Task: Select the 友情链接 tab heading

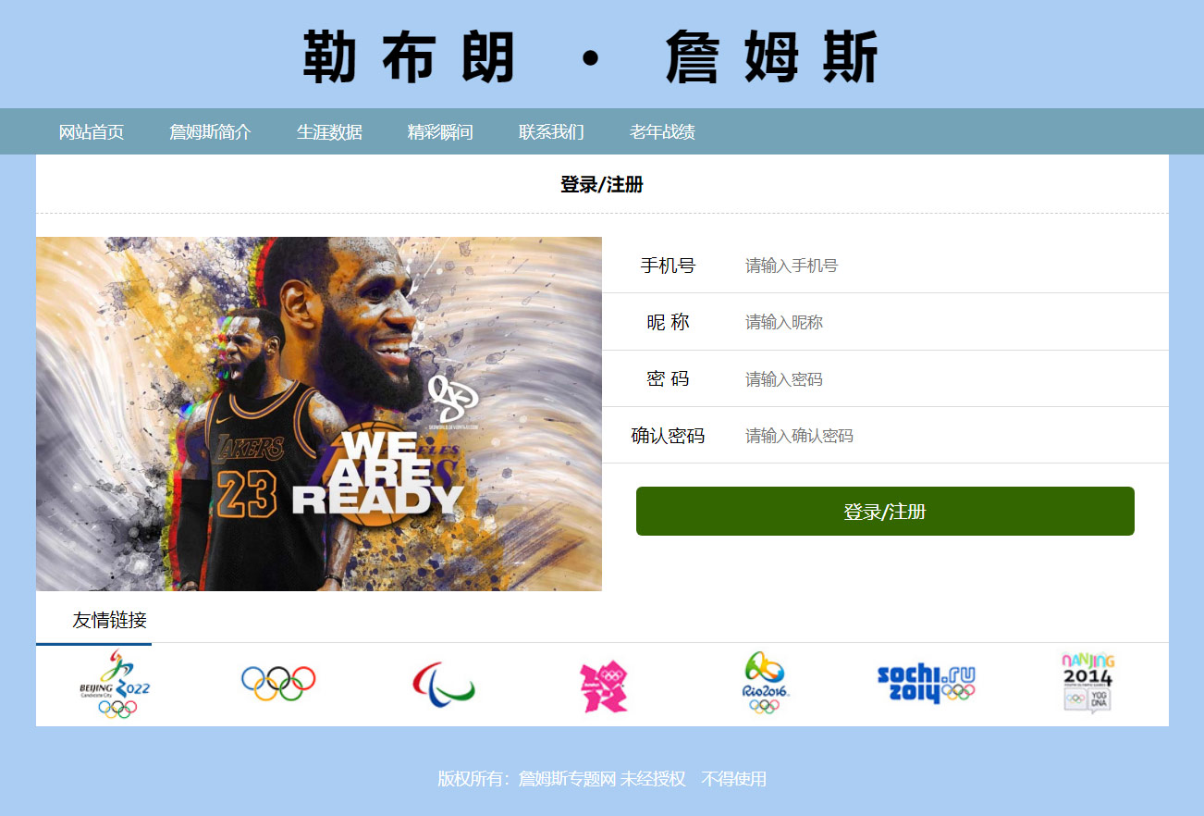Action: tap(110, 620)
